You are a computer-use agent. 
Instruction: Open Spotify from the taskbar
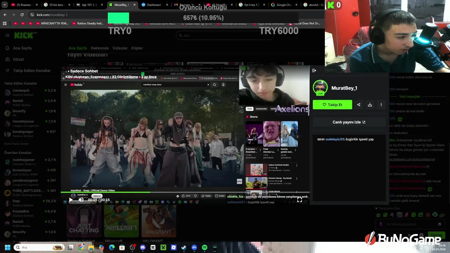point(205,247)
